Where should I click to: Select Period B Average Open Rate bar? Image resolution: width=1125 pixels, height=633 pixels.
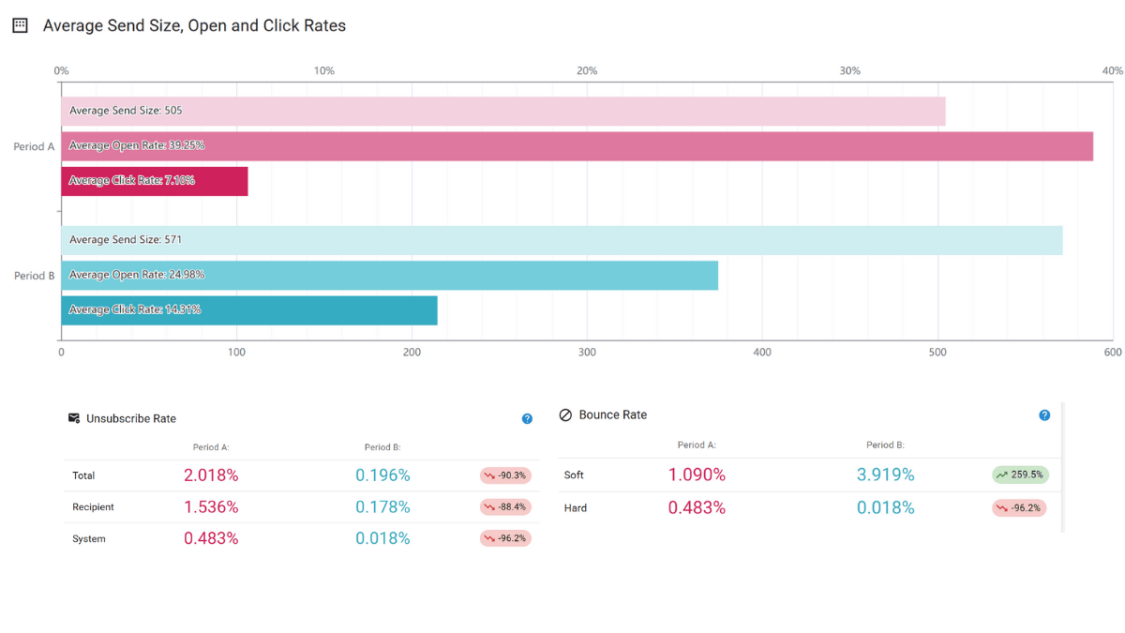(389, 275)
